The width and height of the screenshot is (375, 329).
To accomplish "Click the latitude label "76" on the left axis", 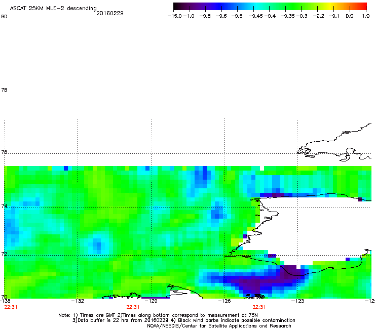I will click(4, 152).
